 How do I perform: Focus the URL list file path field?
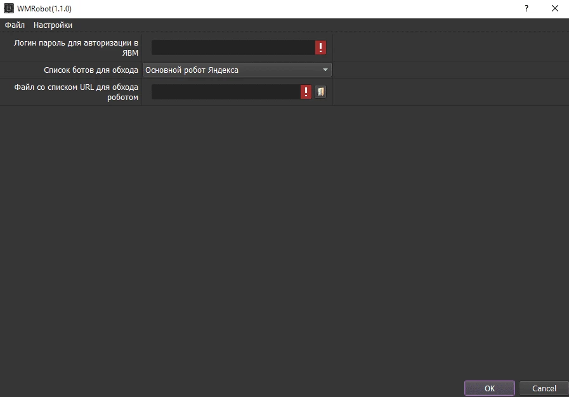226,92
